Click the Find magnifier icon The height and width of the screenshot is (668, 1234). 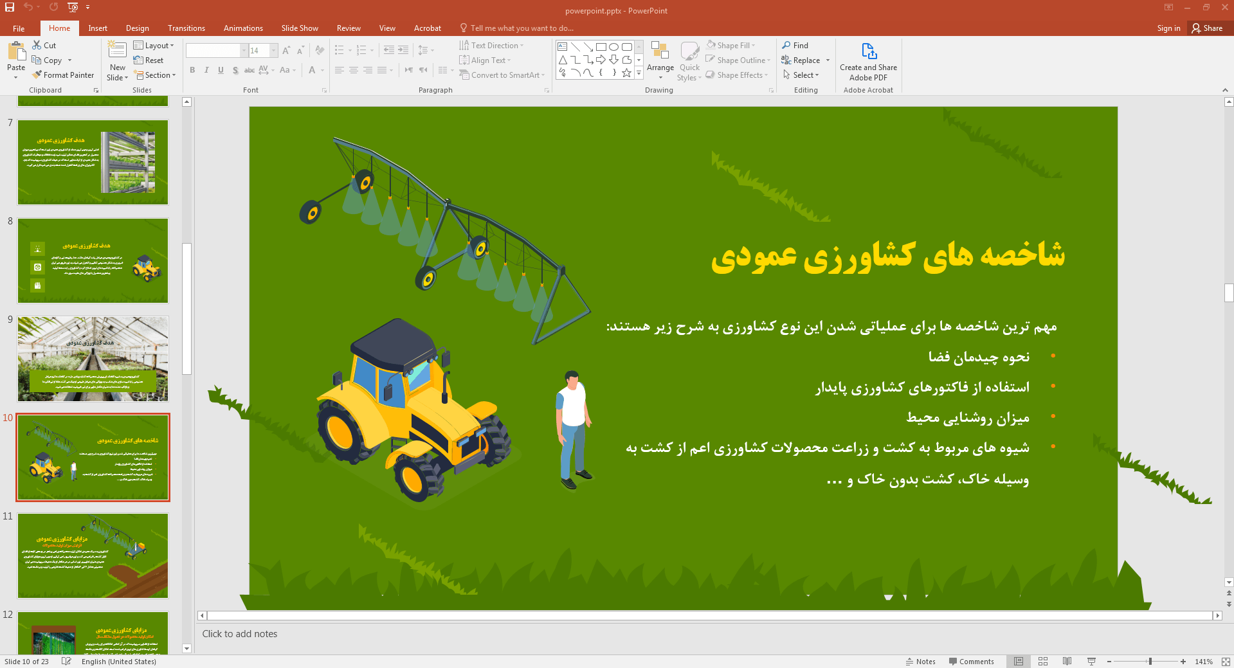tap(786, 45)
